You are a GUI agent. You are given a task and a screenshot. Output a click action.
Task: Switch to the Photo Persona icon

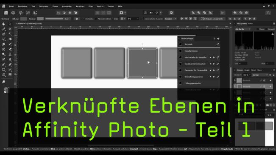coord(6,13)
